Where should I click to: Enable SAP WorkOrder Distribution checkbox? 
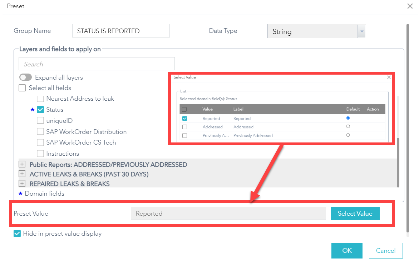tap(40, 132)
